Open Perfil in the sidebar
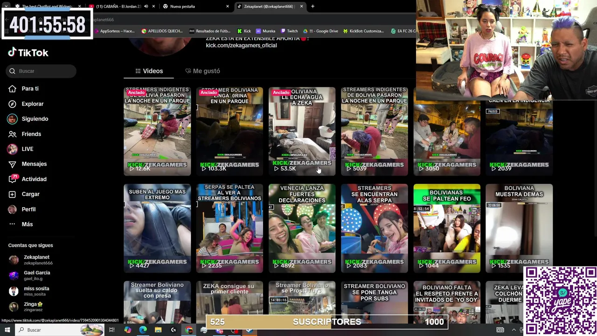This screenshot has height=336, width=597. coord(28,209)
